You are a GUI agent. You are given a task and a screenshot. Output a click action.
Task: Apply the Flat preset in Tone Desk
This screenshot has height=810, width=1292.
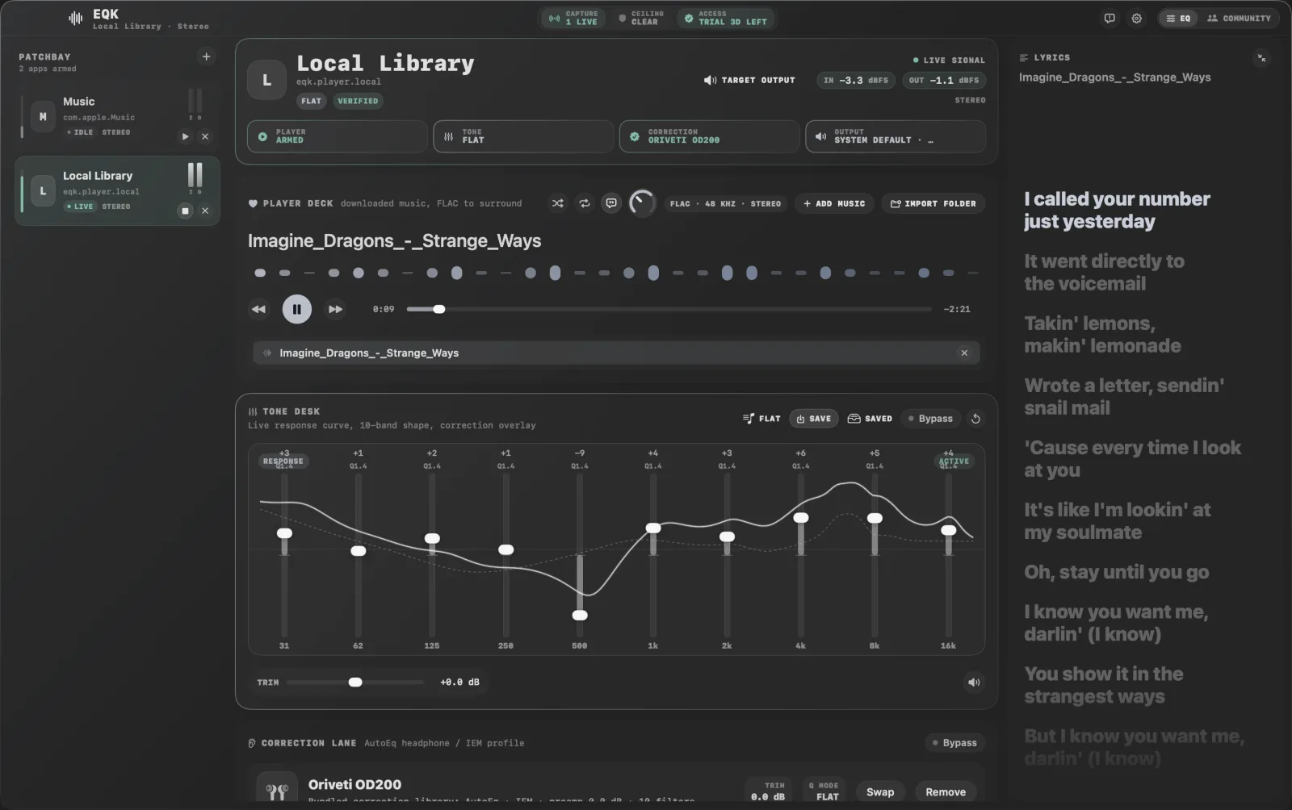[x=761, y=419]
